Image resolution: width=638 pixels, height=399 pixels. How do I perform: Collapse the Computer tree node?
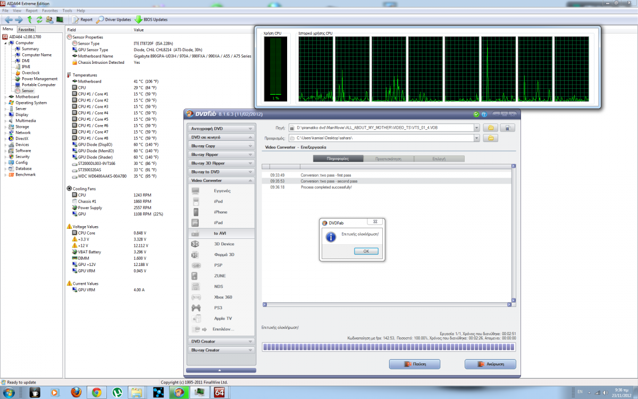pos(6,43)
